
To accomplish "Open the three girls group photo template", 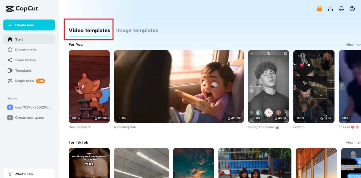I will coord(255,163).
